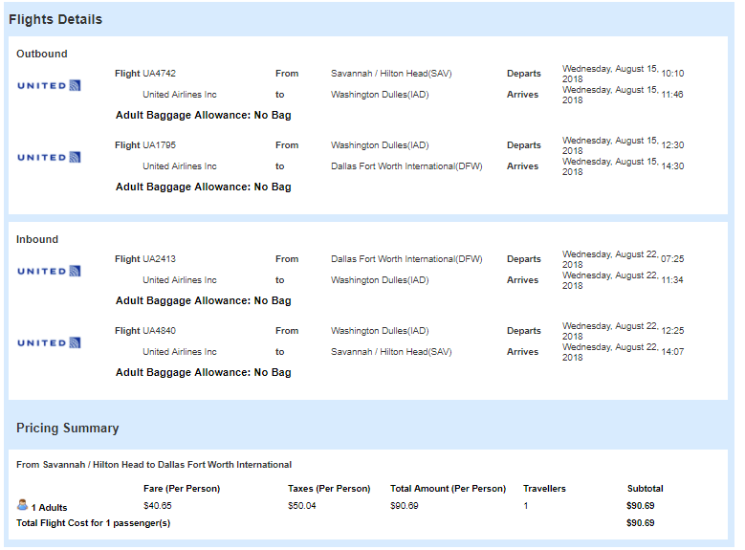The height and width of the screenshot is (550, 745).
Task: Click the United logo beside flight UA4742
Action: click(x=49, y=85)
